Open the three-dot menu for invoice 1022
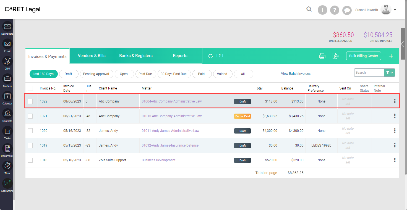This screenshot has width=407, height=210. [395, 101]
